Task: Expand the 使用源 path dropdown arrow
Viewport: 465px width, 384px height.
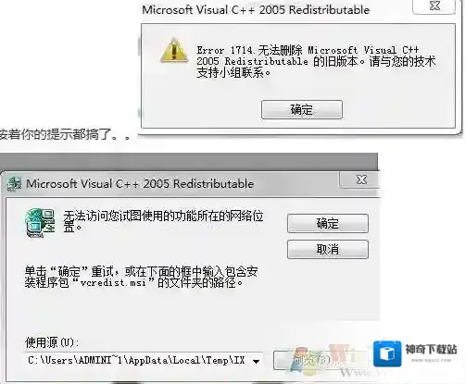Action: tap(256, 361)
